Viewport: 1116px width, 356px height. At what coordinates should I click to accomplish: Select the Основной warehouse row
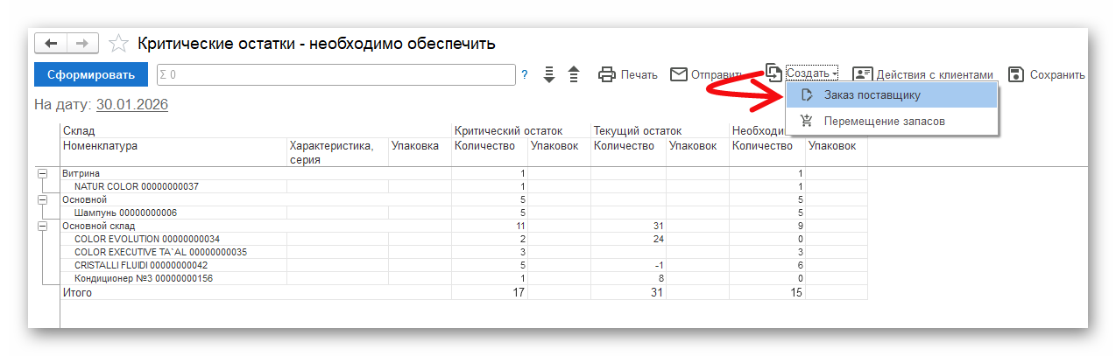464,200
